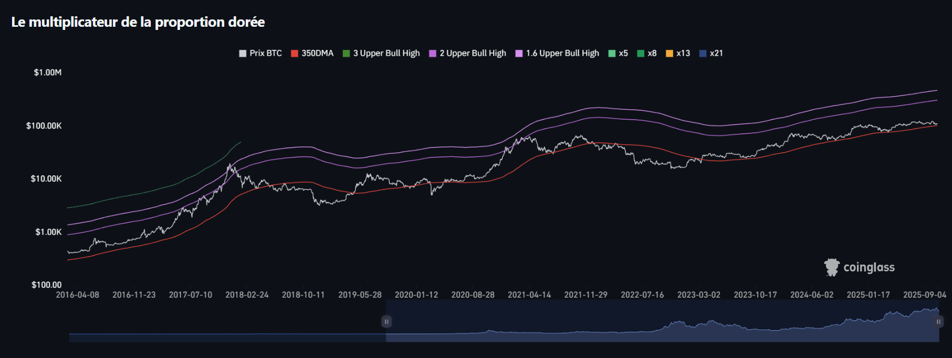The width and height of the screenshot is (952, 358).
Task: Click the $1.00M y-axis label
Action: tap(48, 72)
